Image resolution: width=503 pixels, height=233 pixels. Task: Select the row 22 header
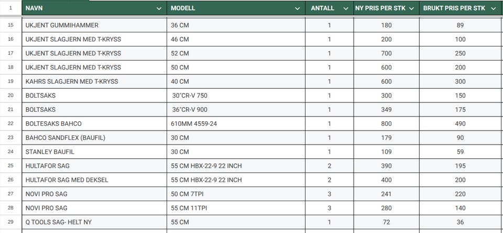(10, 124)
